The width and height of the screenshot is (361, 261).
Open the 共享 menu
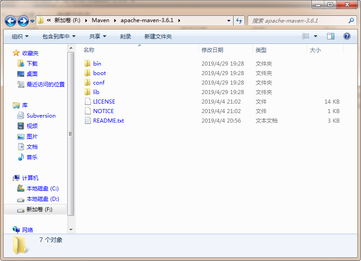coord(98,37)
